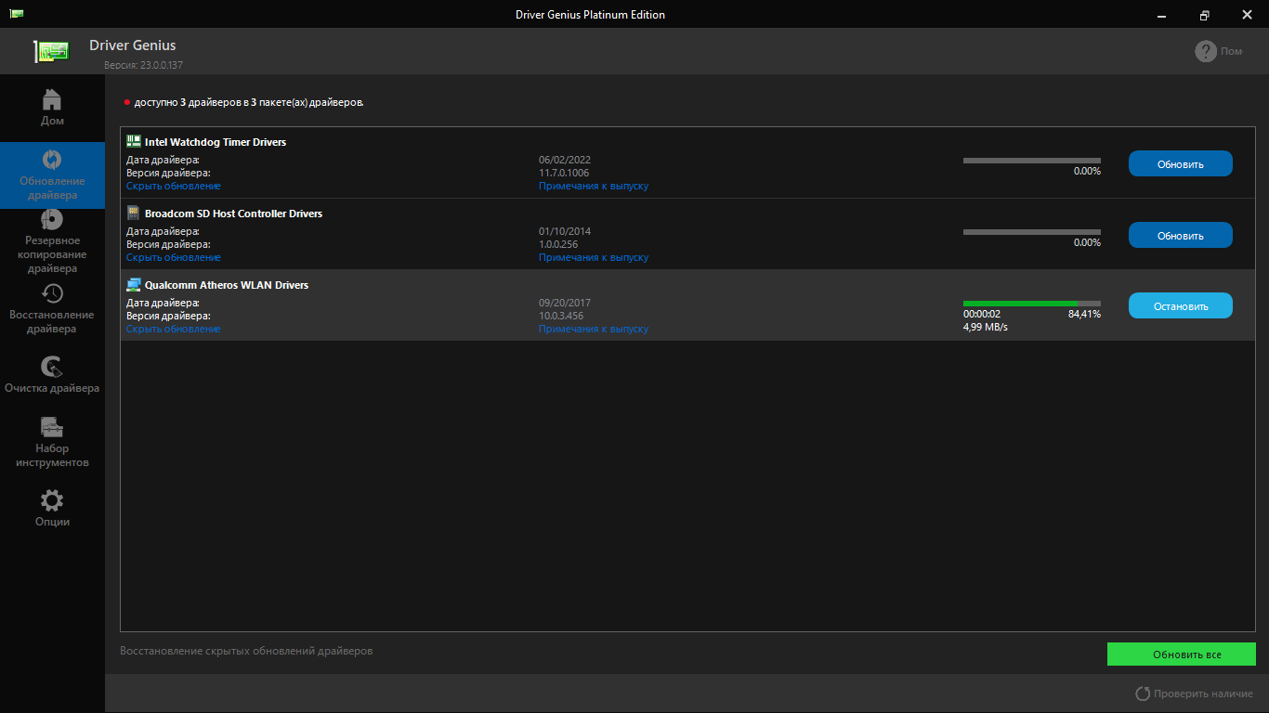Image resolution: width=1269 pixels, height=713 pixels.
Task: Click driver date 09/20/2017
Action: click(565, 303)
